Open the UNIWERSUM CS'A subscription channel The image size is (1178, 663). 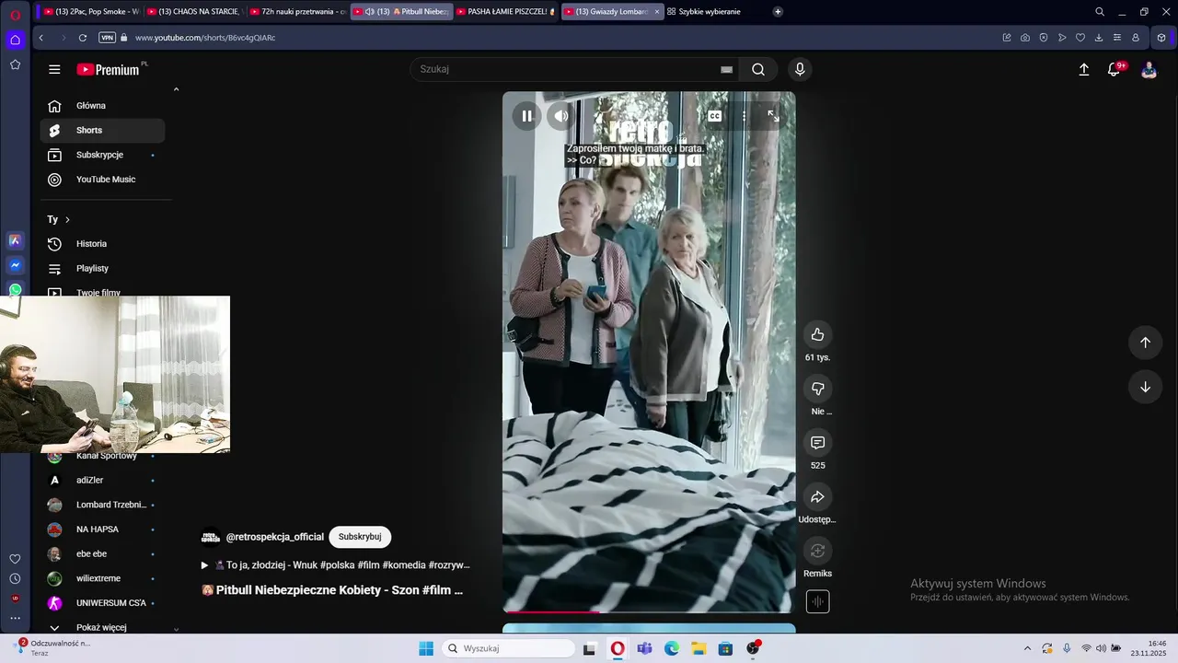tap(102, 603)
